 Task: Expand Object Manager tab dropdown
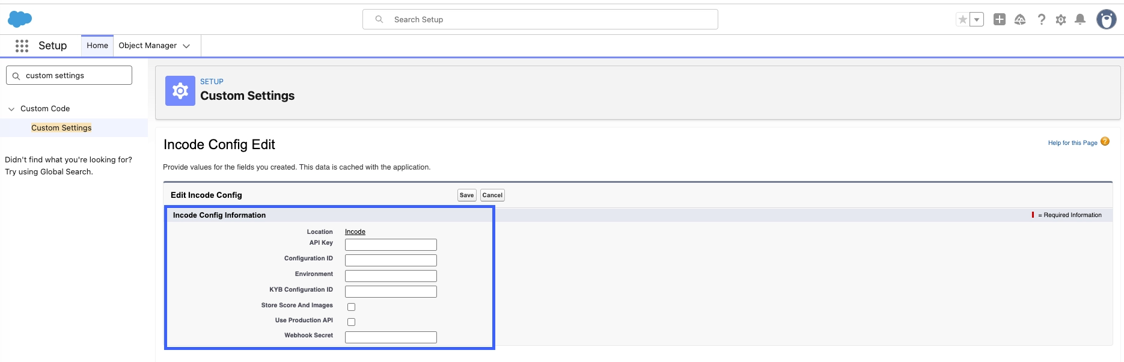click(186, 46)
